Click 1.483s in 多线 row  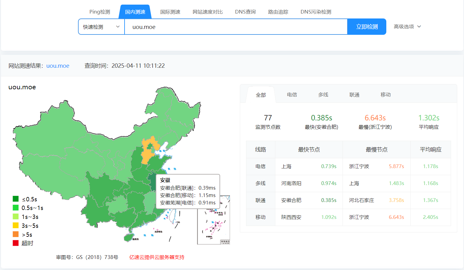pyautogui.click(x=396, y=183)
